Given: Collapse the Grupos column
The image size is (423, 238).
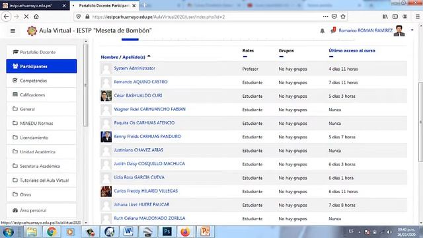Looking at the screenshot, I should click(281, 57).
